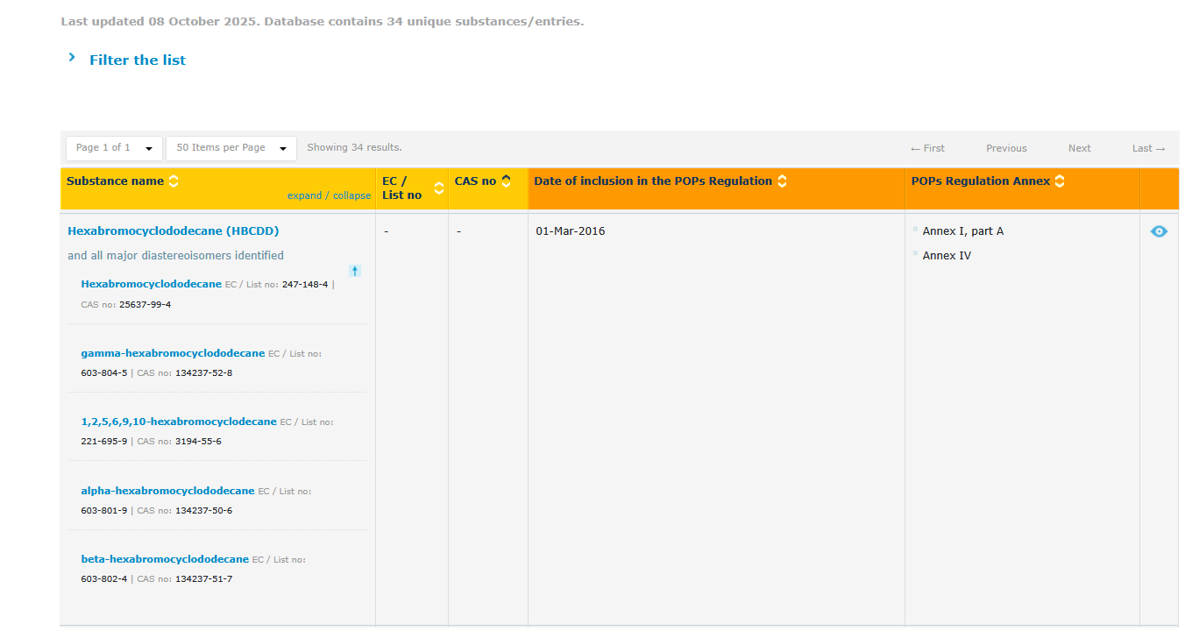Open the 50 Items per Page dropdown

pyautogui.click(x=231, y=148)
